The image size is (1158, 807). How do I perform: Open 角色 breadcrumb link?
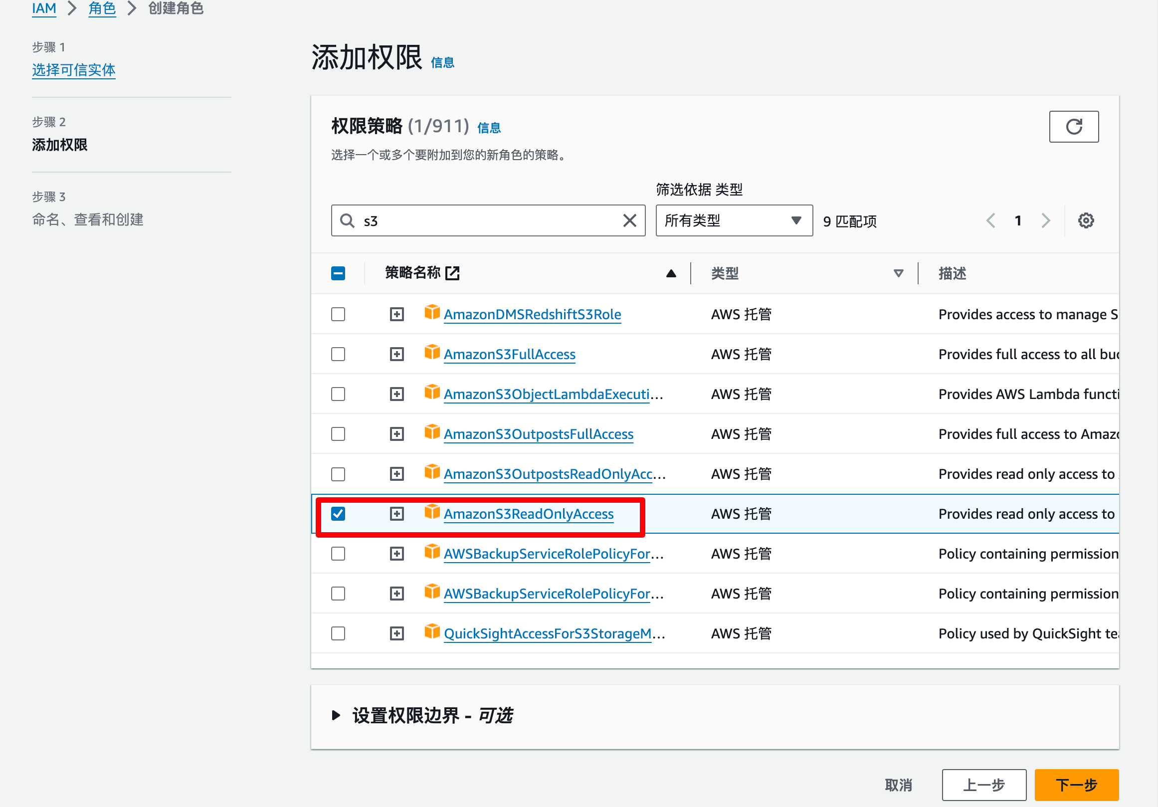tap(102, 8)
